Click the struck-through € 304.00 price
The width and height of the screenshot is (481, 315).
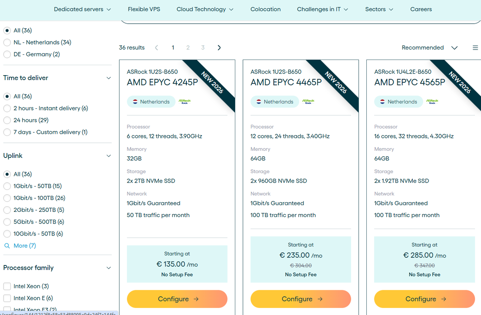tap(301, 265)
